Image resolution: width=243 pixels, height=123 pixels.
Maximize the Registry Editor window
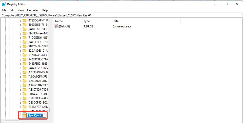[226, 4]
